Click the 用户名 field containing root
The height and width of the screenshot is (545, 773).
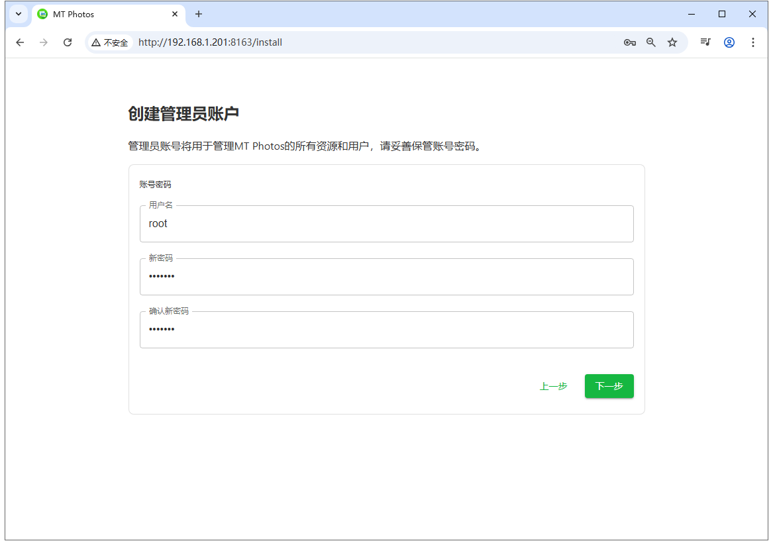tap(386, 224)
